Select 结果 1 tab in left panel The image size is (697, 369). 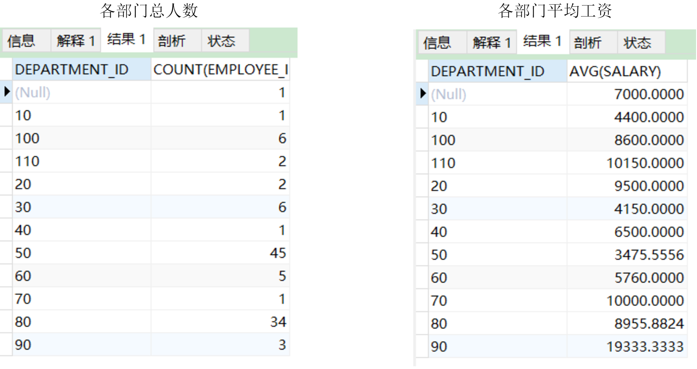[x=126, y=40]
